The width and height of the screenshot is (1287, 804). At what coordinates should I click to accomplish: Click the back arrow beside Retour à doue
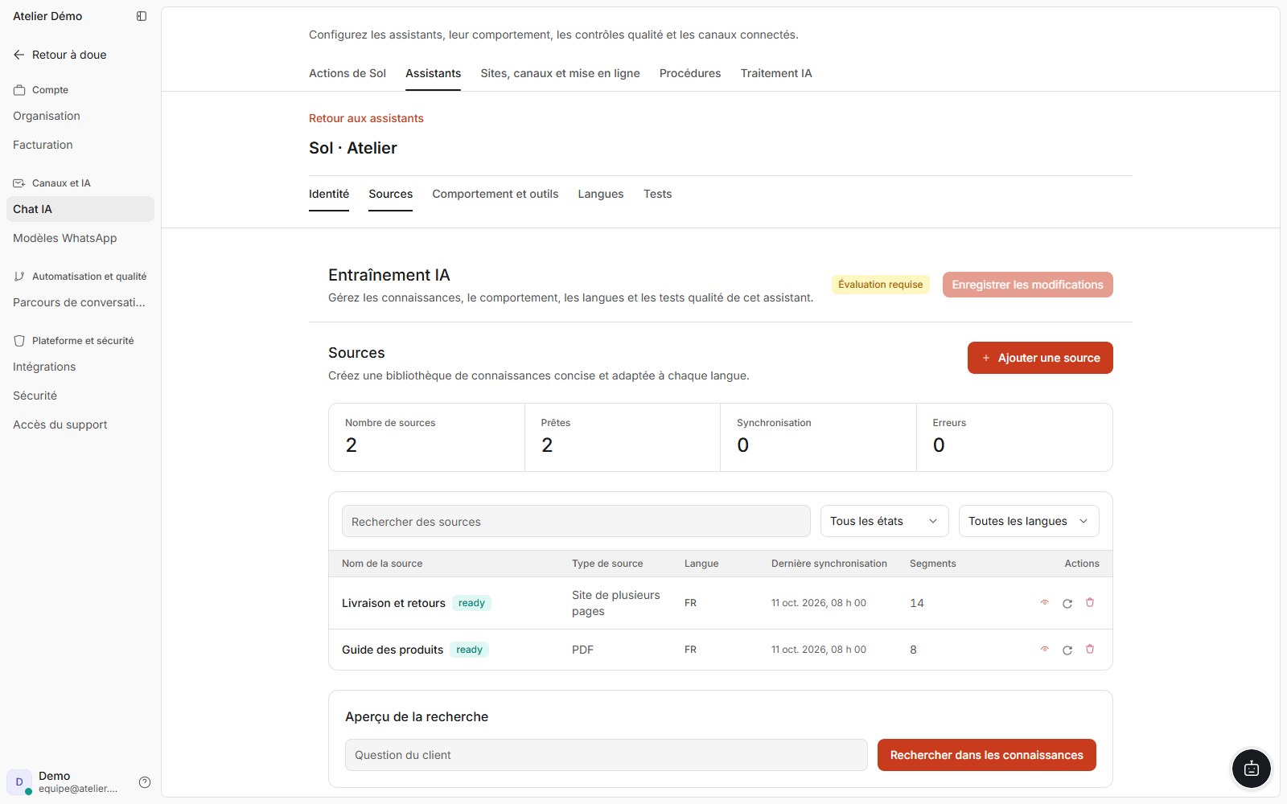coord(19,55)
